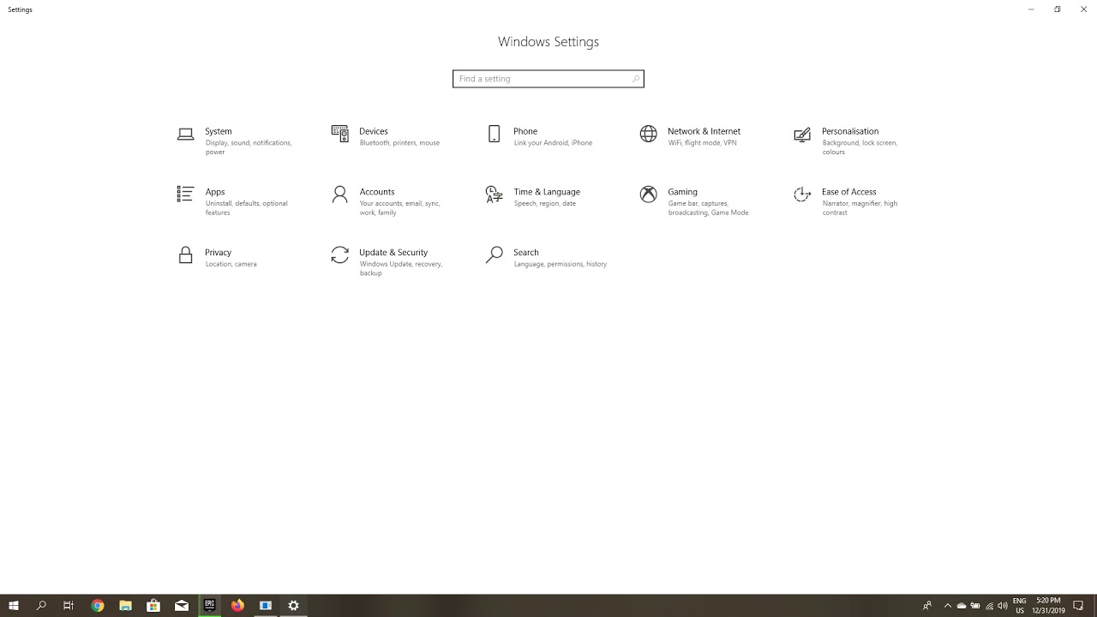The width and height of the screenshot is (1097, 617).
Task: Open Microsoft Store from the taskbar
Action: (x=153, y=606)
